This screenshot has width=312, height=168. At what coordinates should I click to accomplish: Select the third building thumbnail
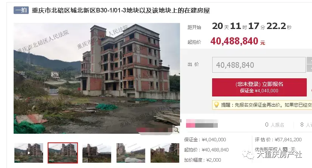coord(97,153)
